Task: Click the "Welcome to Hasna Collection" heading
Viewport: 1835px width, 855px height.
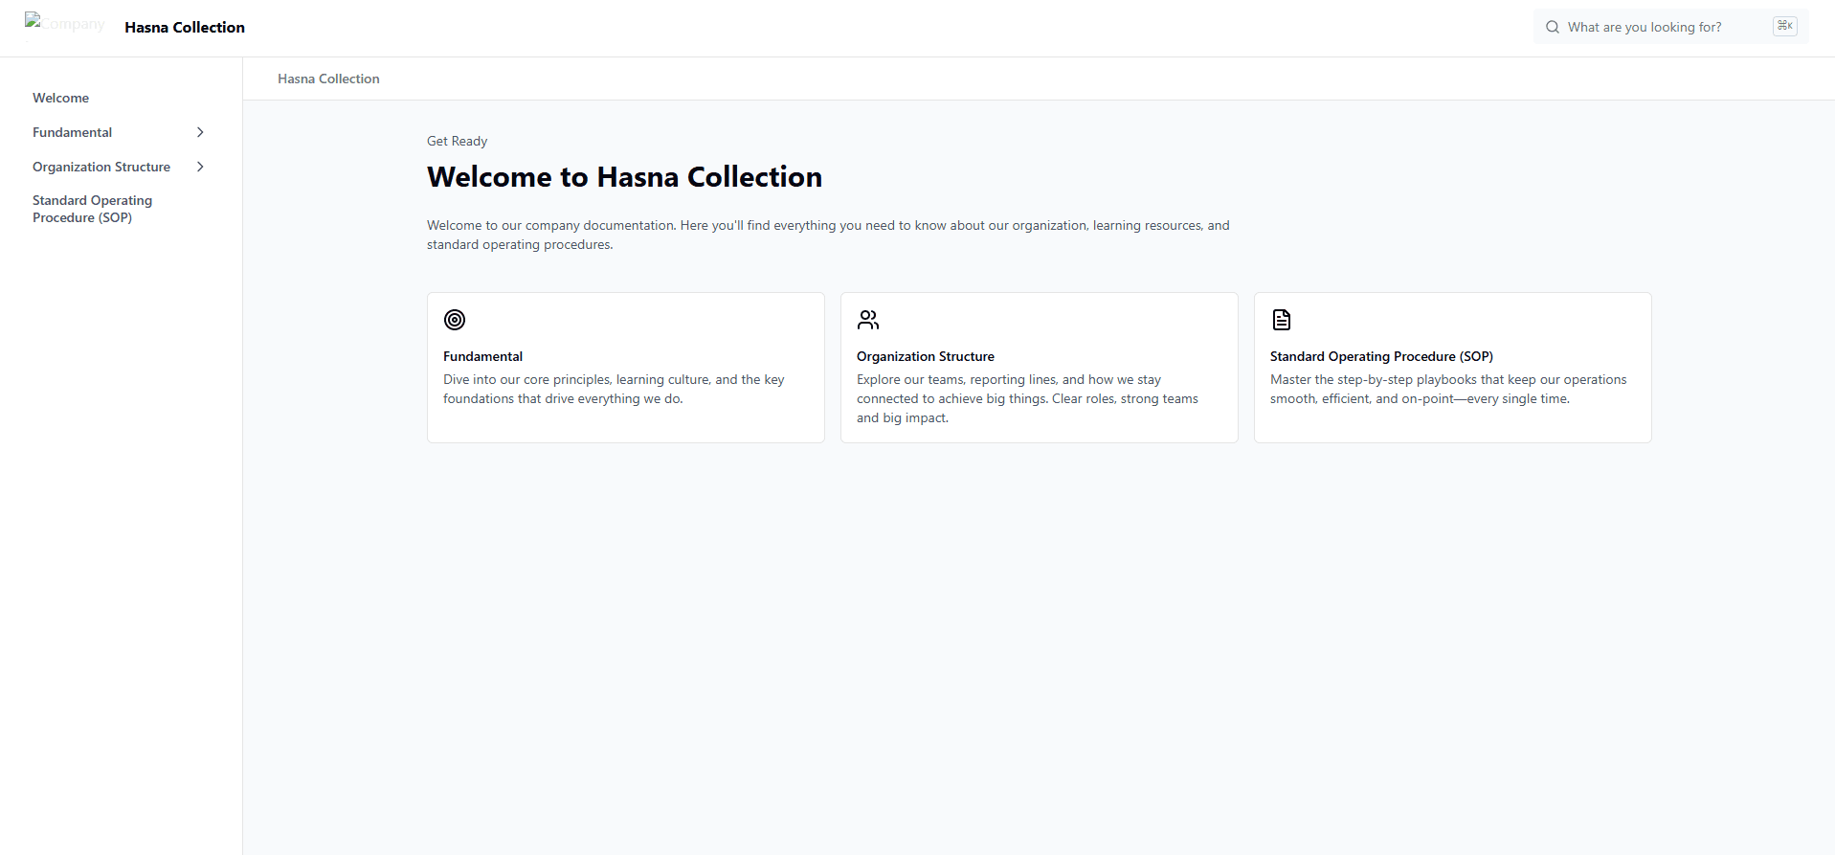Action: click(x=624, y=177)
